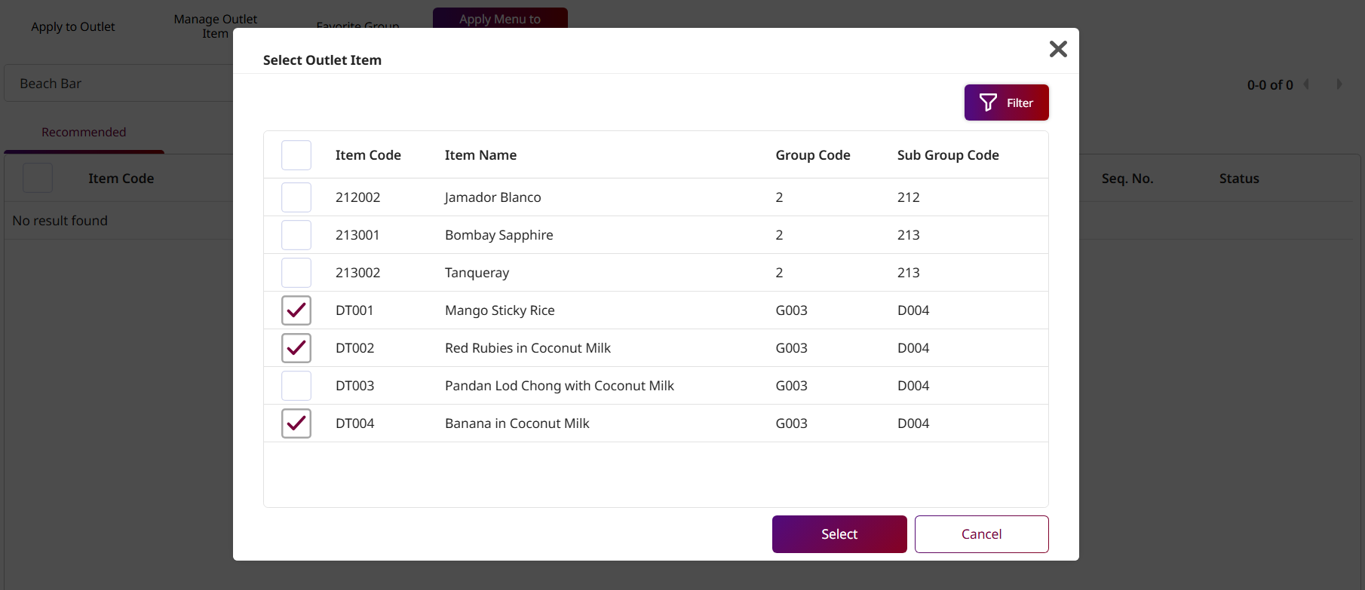Check the Jamador Blanco item checkbox

click(296, 197)
